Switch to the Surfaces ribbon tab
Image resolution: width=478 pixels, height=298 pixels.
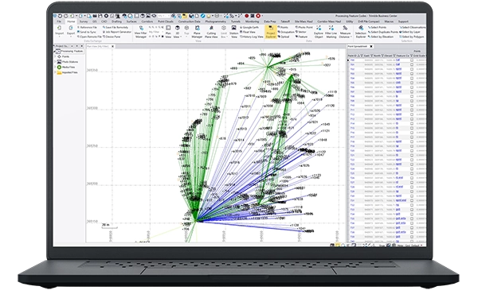click(x=131, y=21)
